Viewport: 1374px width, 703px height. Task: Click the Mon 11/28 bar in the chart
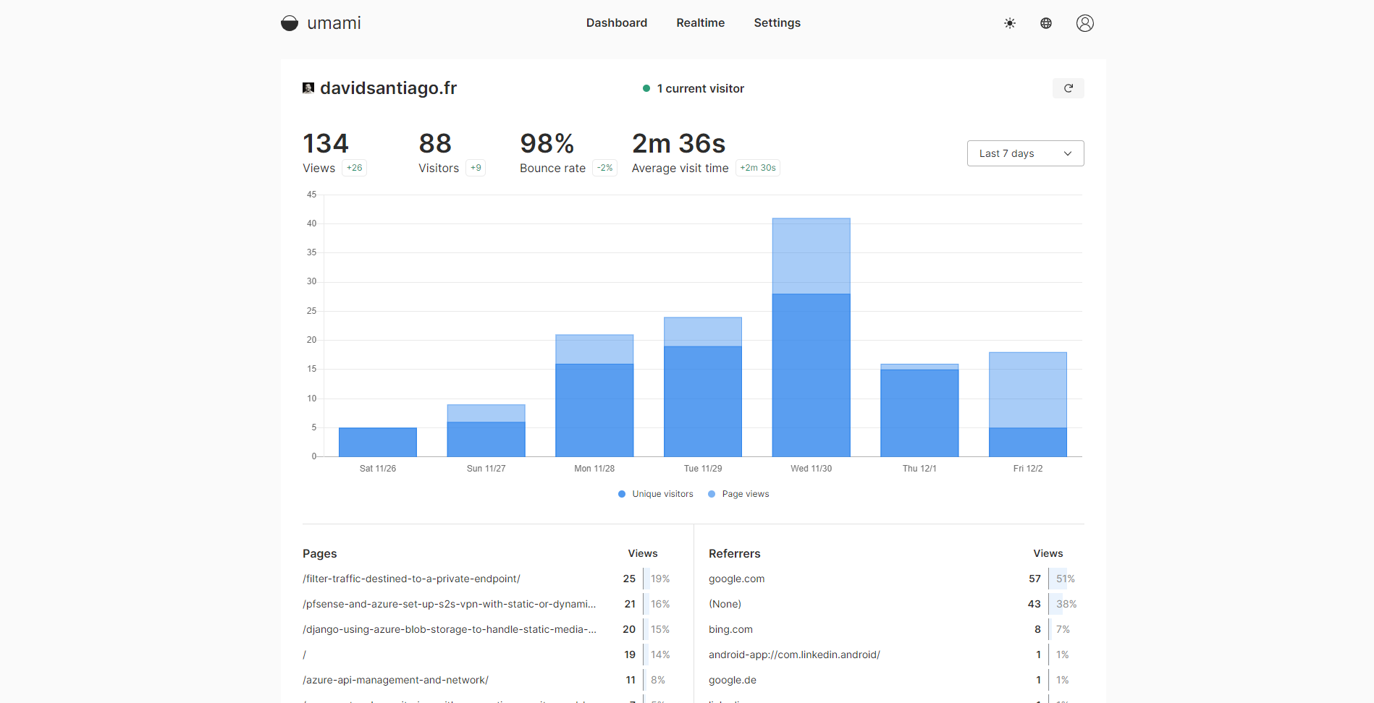click(x=594, y=396)
